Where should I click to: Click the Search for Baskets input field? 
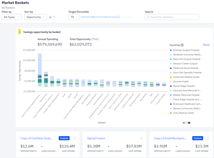(x=172, y=17)
